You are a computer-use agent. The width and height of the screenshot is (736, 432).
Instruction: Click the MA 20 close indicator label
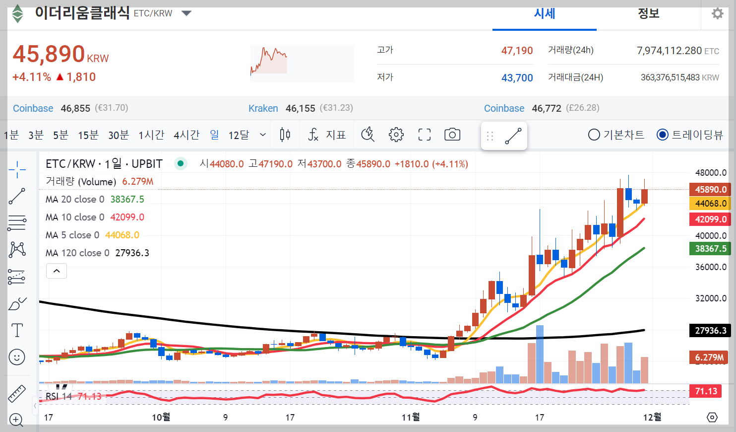coord(75,199)
